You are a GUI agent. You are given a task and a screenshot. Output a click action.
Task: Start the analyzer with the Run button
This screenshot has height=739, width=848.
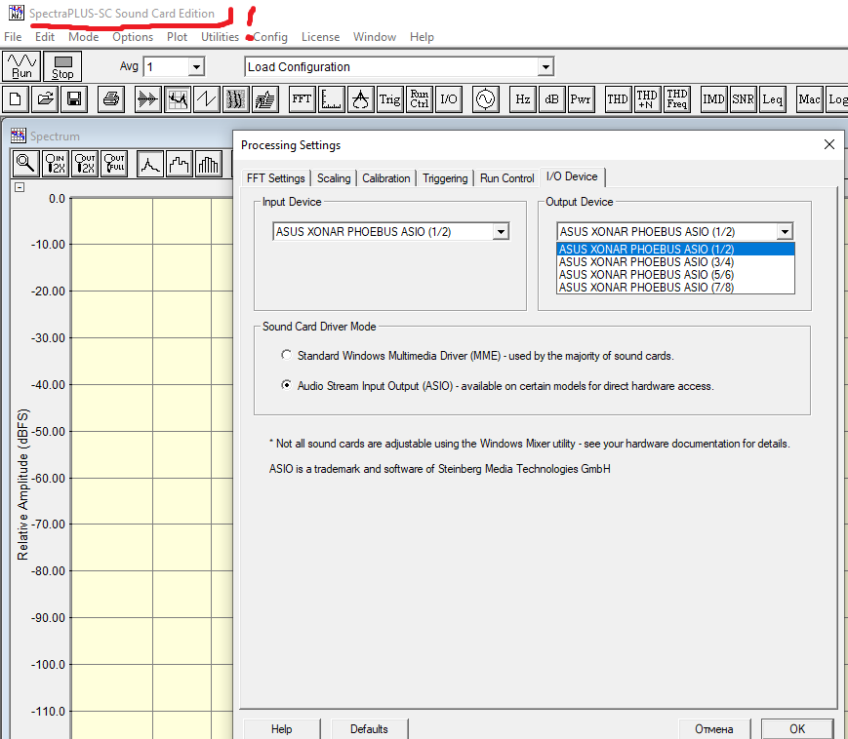21,66
